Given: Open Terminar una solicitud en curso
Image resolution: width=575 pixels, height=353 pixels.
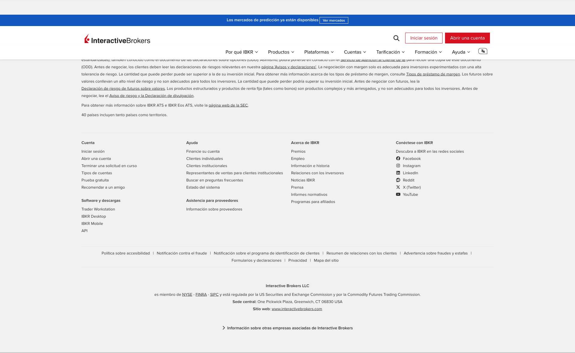Looking at the screenshot, I should (x=109, y=166).
